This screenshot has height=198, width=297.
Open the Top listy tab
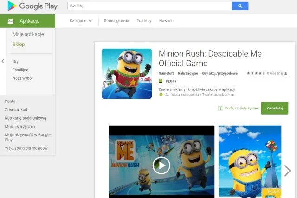click(x=144, y=21)
